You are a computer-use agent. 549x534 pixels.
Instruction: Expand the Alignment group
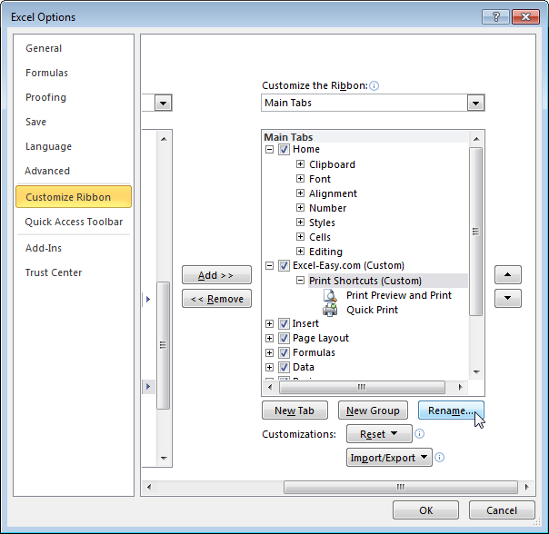coord(300,193)
